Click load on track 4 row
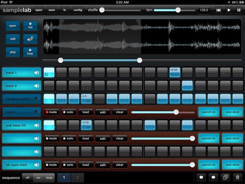245x184 pixels. 86,112
